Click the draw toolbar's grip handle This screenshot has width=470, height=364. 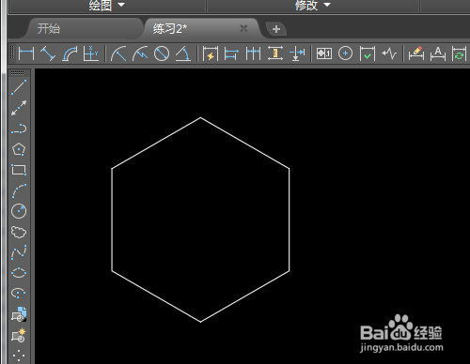(17, 73)
